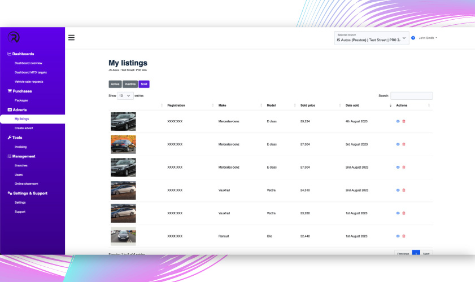The image size is (475, 282).
Task: Switch to the Active listings tab
Action: click(115, 84)
